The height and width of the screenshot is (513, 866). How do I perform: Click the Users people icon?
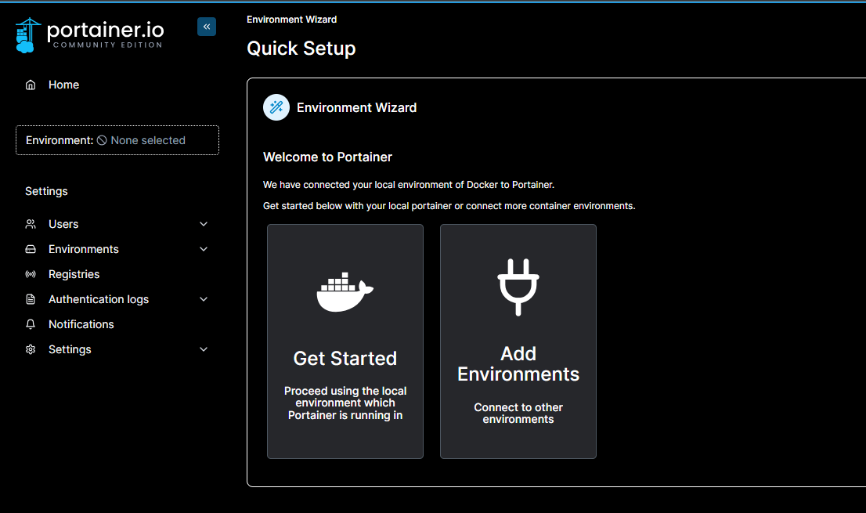(x=31, y=224)
